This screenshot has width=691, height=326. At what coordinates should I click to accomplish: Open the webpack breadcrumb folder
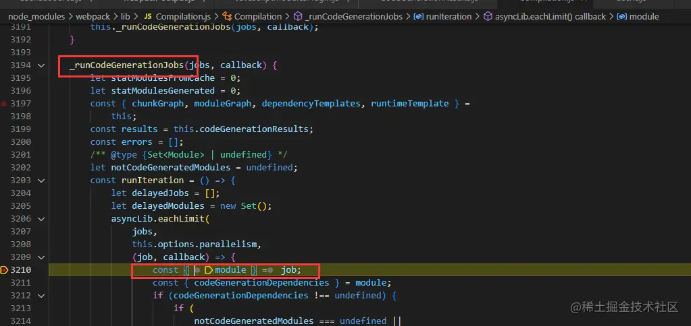pyautogui.click(x=94, y=17)
